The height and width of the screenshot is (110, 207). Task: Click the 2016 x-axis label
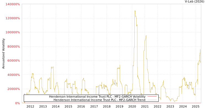(81, 106)
